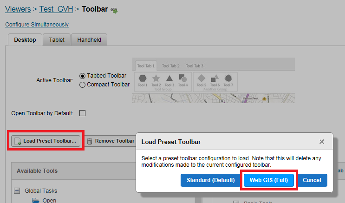Click the link icon beside Toolbar heading
The width and height of the screenshot is (345, 203).
click(x=114, y=10)
